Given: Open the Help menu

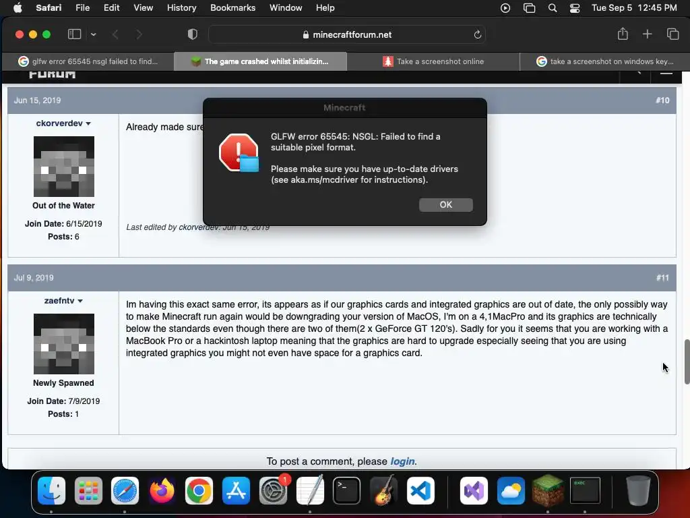Looking at the screenshot, I should pos(325,8).
